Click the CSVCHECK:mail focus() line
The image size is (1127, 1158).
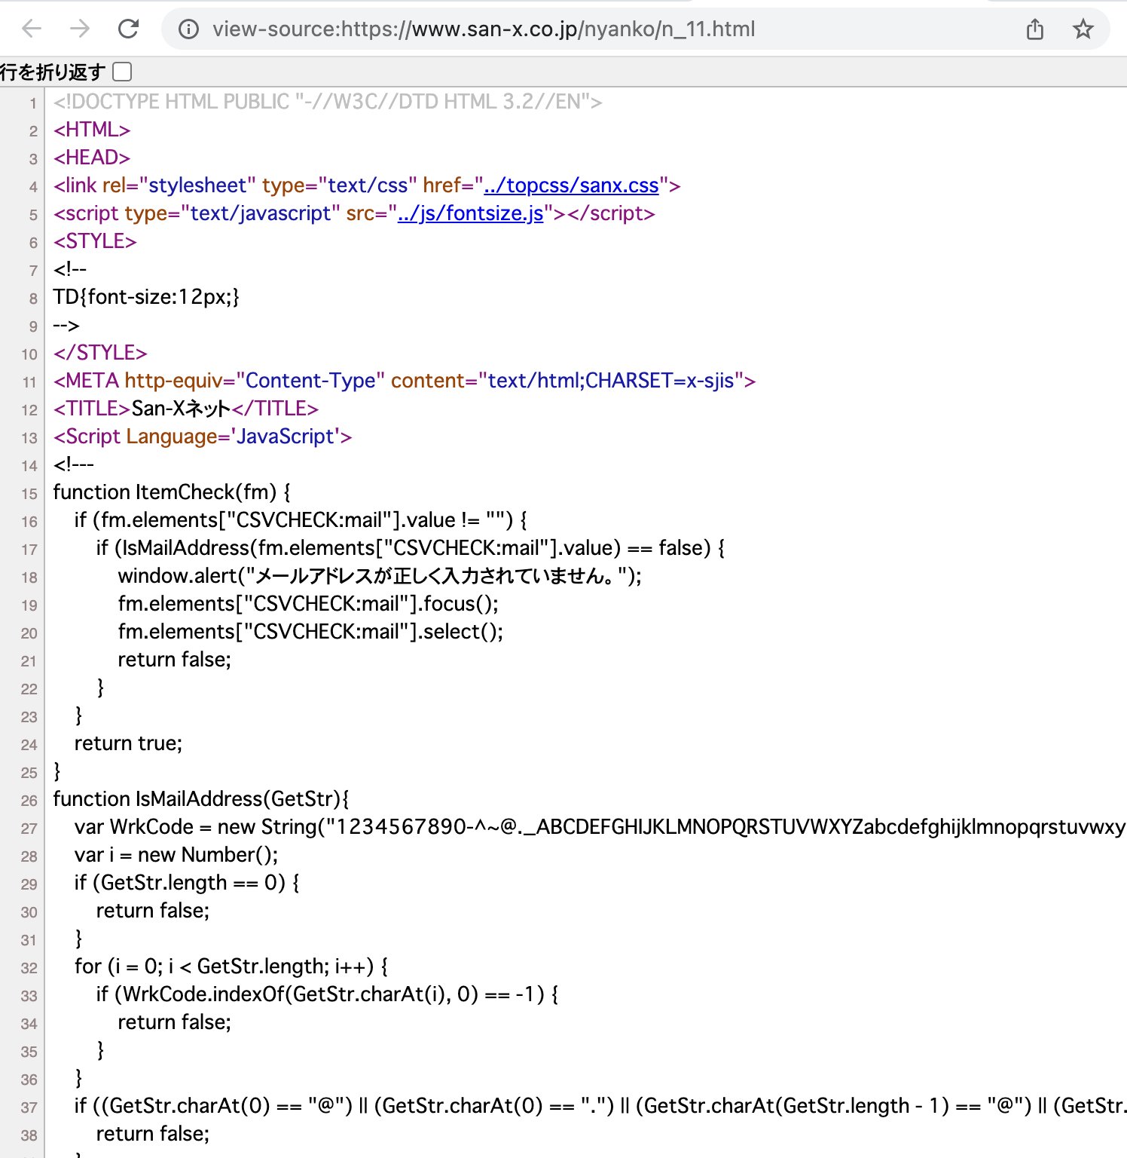(x=308, y=604)
